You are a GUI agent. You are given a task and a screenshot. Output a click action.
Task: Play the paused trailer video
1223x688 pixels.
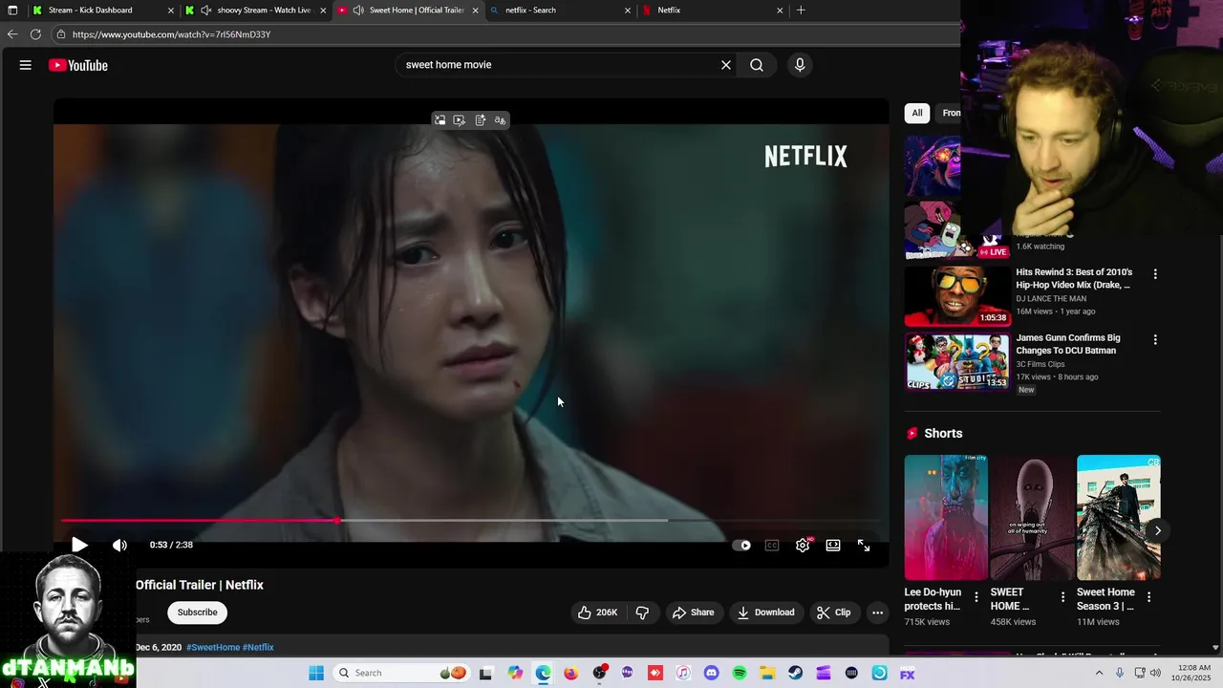[x=79, y=545]
